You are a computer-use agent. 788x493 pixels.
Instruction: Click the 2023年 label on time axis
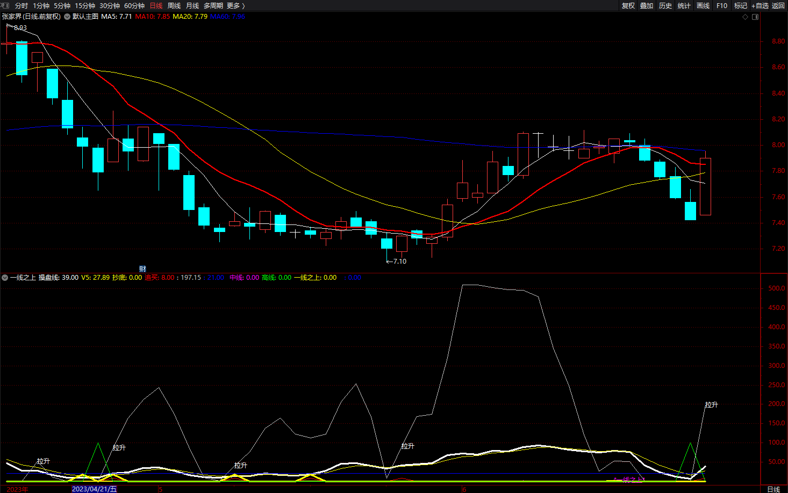[18, 489]
